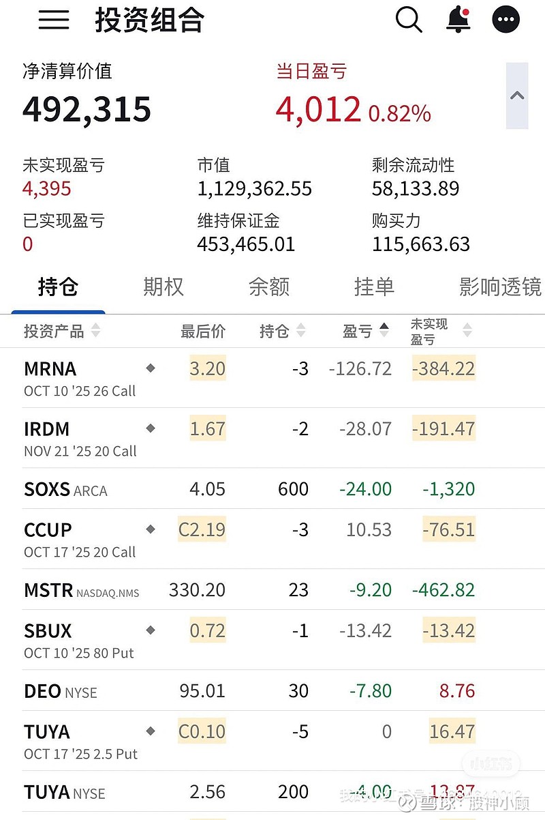Sort by 未实现盈亏 column header
545x820 pixels.
point(441,332)
